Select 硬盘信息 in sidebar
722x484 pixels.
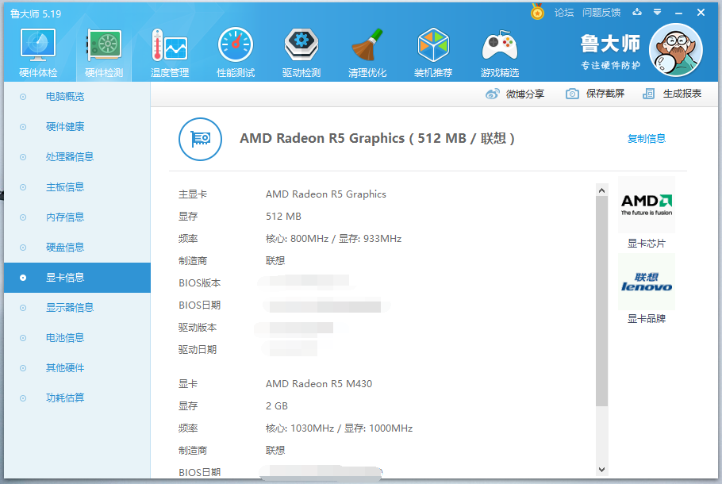78,248
